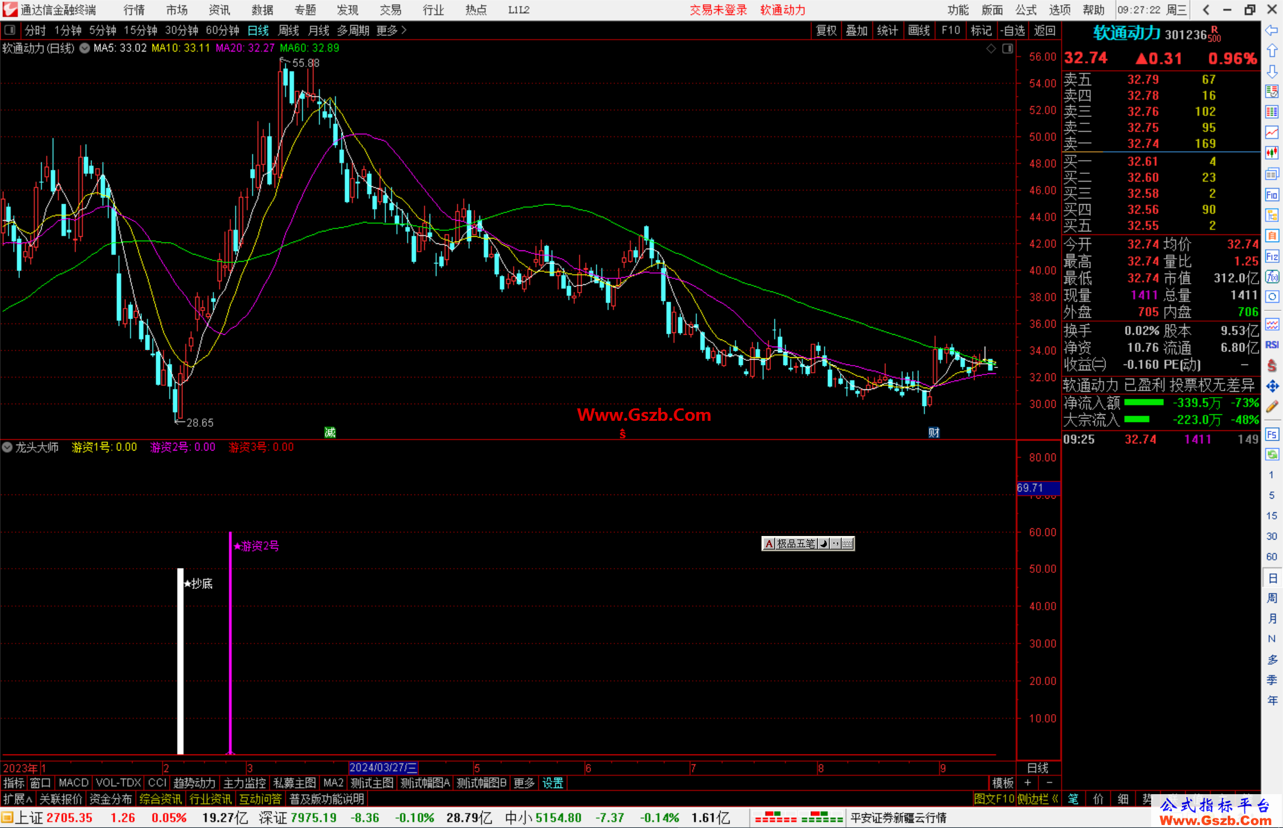Click the 极品五笔 input method toolbar
This screenshot has height=828, width=1283.
[x=808, y=544]
